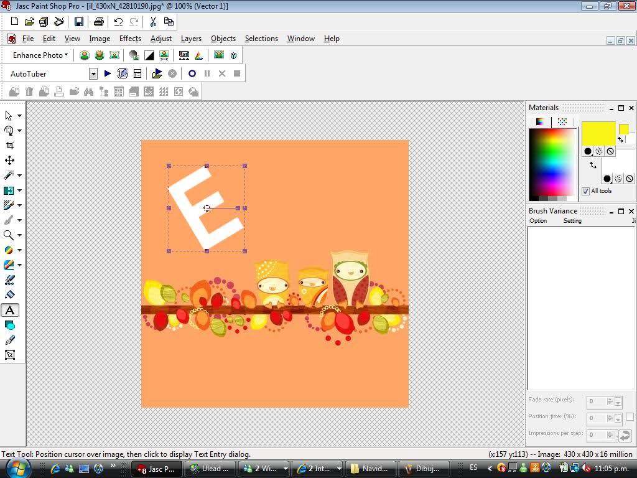Expand the Eraser tool flyout
The width and height of the screenshot is (637, 478).
[x=19, y=265]
